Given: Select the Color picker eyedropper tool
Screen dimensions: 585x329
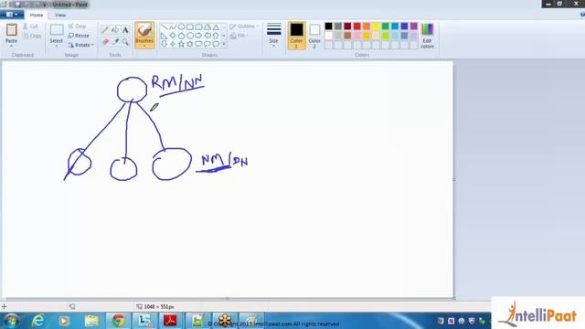Looking at the screenshot, I should (115, 42).
